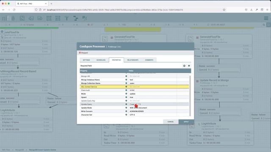Add a new property with plus icon

tap(189, 66)
